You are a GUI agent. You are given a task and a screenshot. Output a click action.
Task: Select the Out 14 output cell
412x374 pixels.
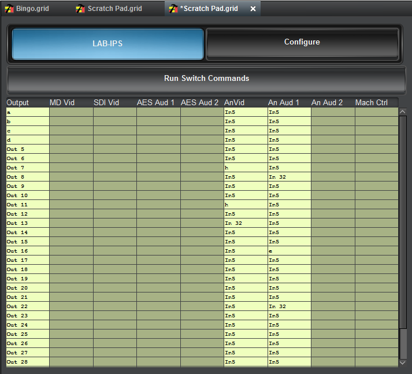pyautogui.click(x=28, y=232)
